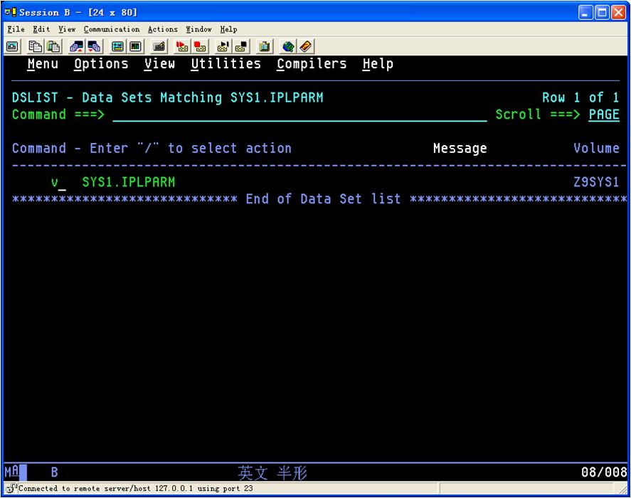631x498 pixels.
Task: Click the Print Screen toolbar icon
Action: (12, 47)
